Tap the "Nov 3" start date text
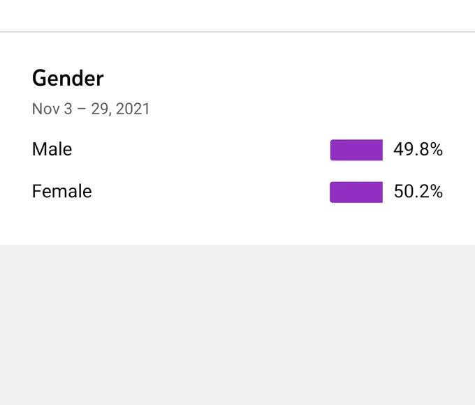This screenshot has height=405, width=475. coord(52,109)
